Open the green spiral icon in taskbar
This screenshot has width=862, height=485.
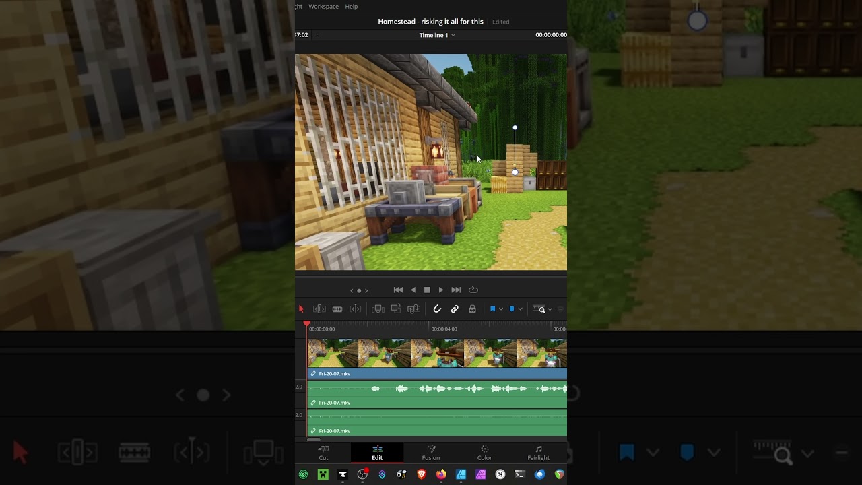point(303,474)
